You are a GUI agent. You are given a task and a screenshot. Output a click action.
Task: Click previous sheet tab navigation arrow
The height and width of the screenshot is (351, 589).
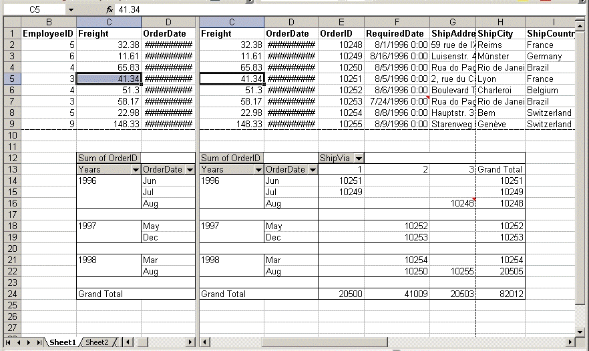pos(19,342)
